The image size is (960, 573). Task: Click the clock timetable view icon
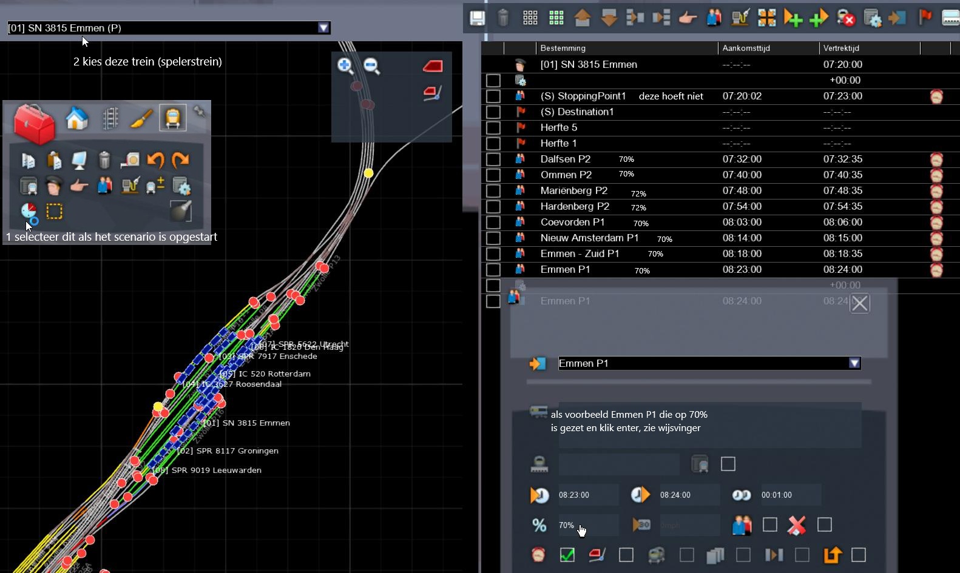pyautogui.click(x=29, y=212)
